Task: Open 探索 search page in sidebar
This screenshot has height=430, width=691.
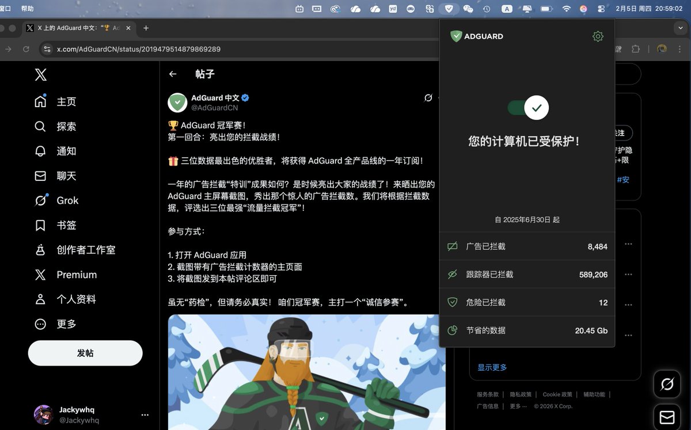Action: [x=55, y=126]
